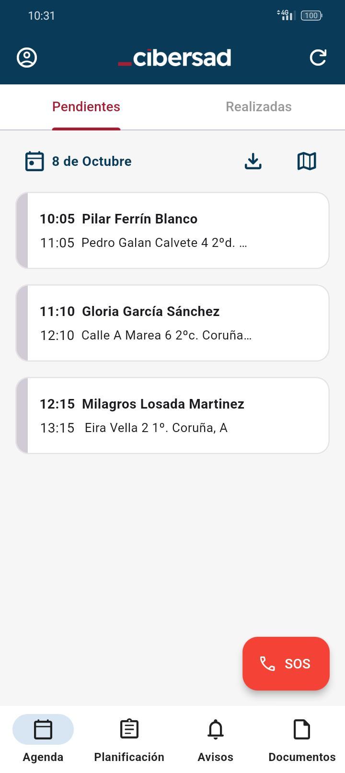Open the Documentos file icon
This screenshot has width=345, height=773.
point(302,729)
